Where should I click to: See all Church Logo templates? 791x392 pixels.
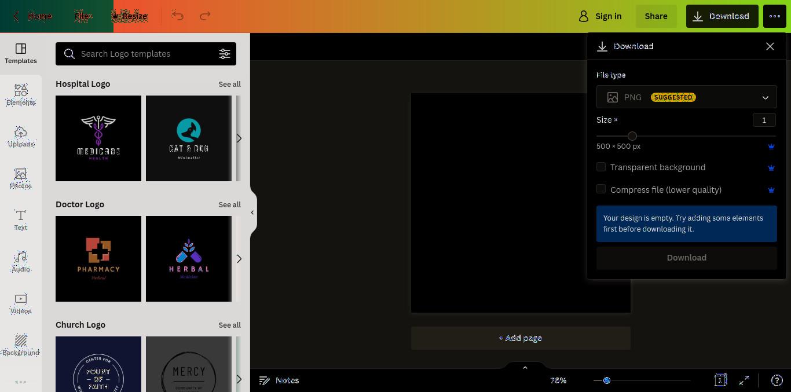[230, 325]
